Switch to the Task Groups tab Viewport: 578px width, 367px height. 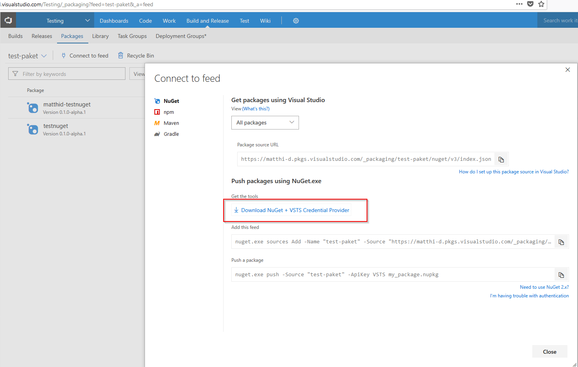132,36
